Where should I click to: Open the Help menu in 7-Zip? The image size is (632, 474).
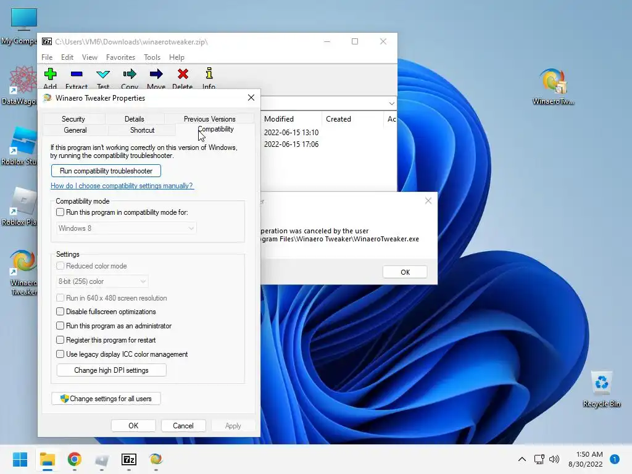[x=177, y=57]
